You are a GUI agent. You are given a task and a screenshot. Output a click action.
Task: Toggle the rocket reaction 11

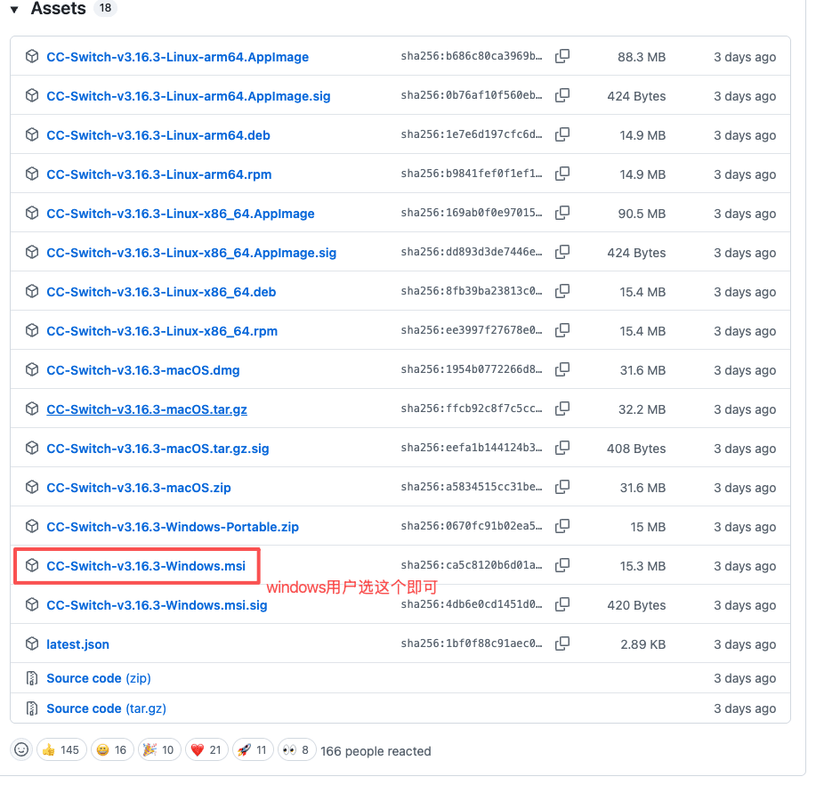pyautogui.click(x=253, y=750)
